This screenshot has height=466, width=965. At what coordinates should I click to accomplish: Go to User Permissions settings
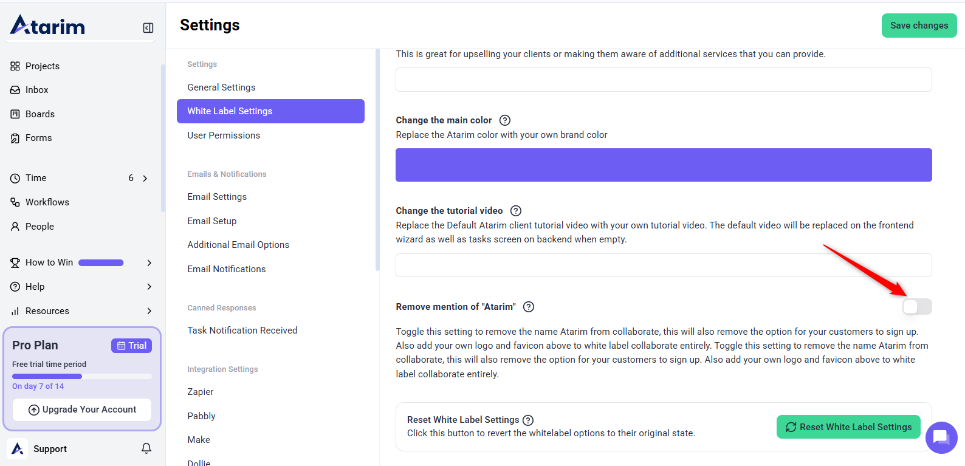(x=224, y=135)
